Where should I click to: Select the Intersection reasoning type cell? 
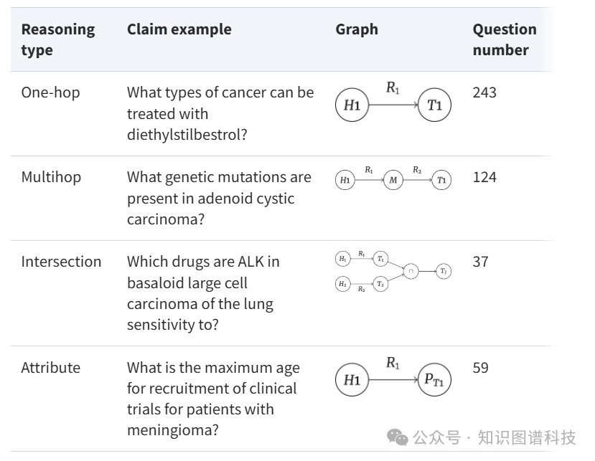(61, 262)
